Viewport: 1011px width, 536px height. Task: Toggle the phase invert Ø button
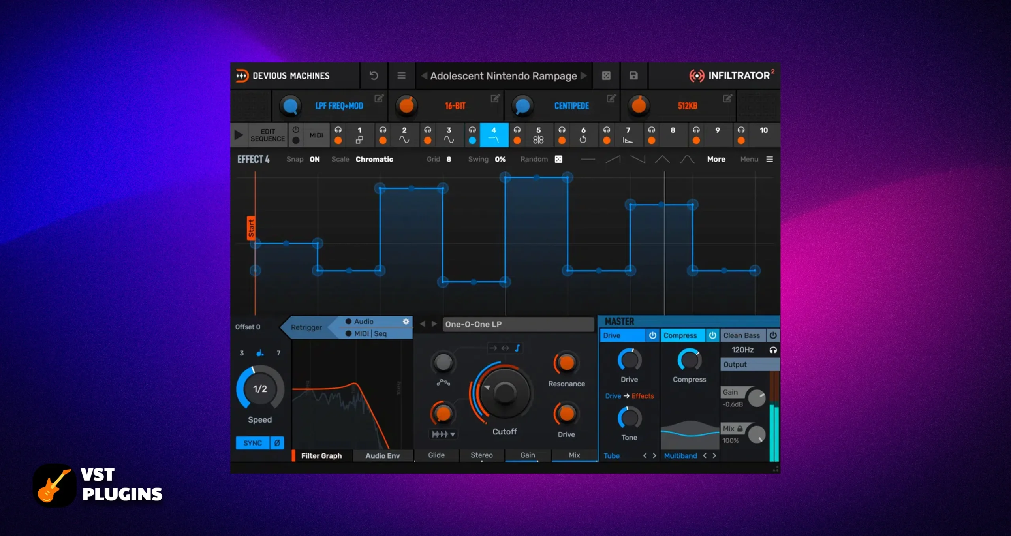point(277,443)
